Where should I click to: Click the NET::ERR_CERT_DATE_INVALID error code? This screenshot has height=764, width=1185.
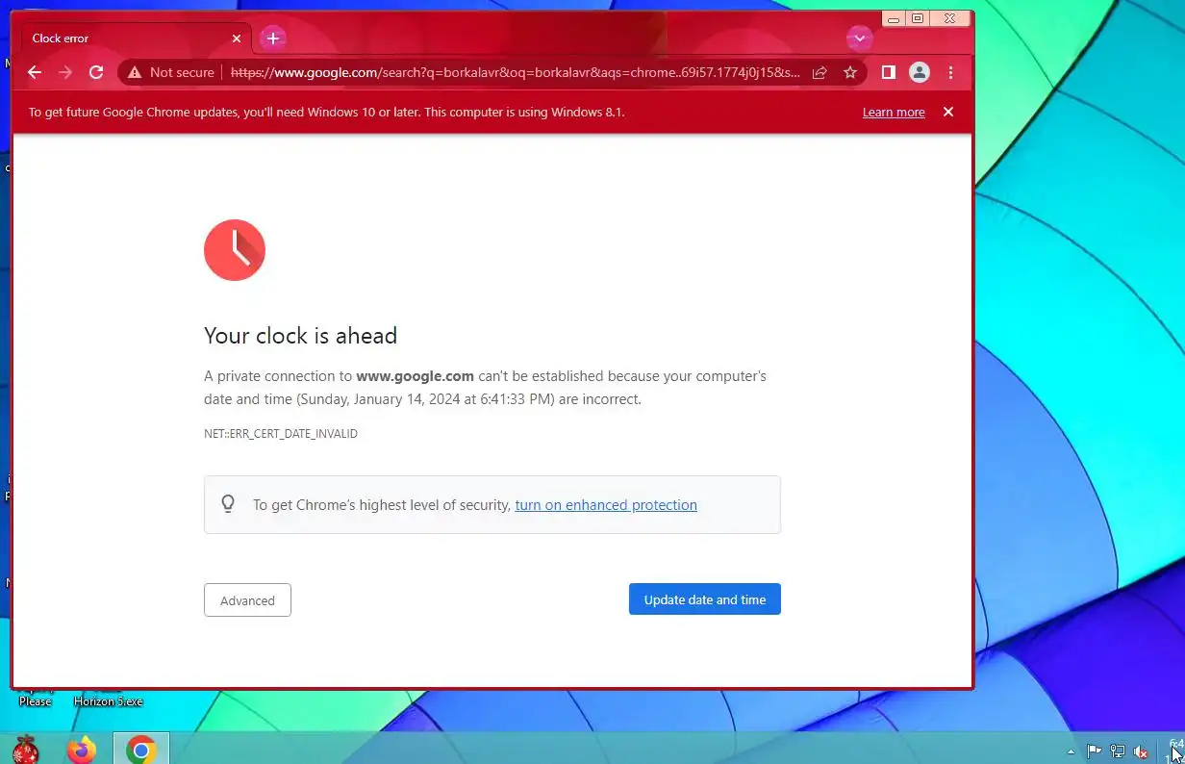tap(281, 434)
